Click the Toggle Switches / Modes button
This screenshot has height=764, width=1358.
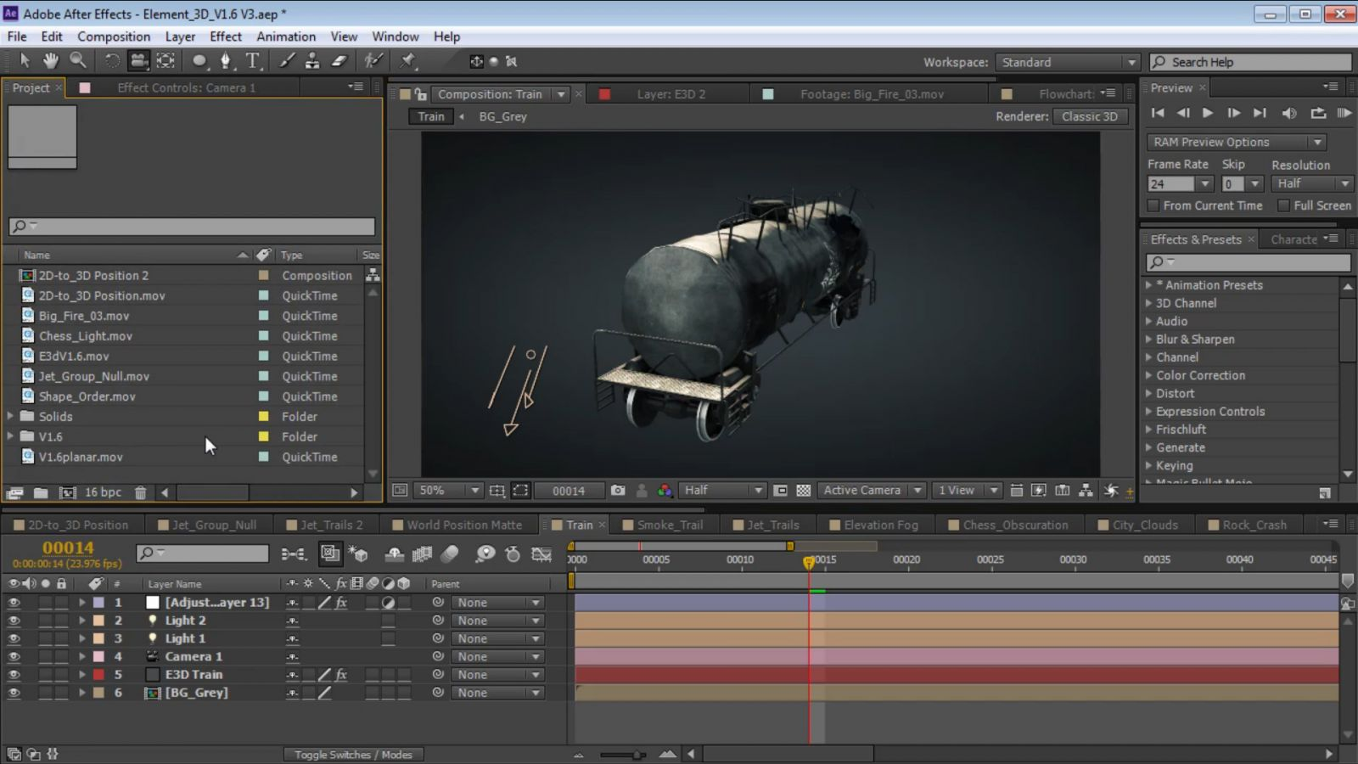353,755
